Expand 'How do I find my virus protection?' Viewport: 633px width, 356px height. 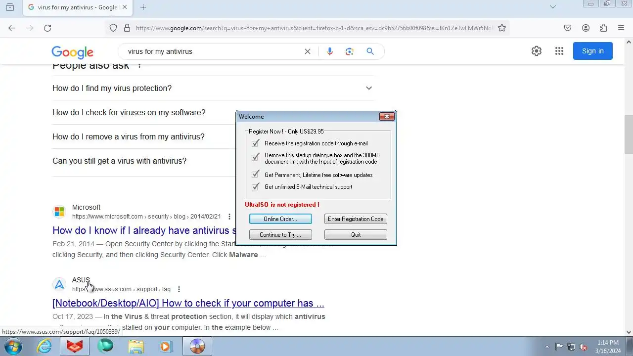tap(214, 88)
